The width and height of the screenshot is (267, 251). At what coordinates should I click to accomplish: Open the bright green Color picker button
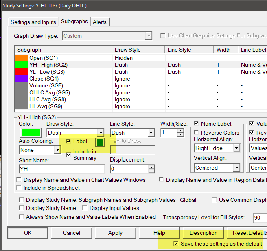31,133
